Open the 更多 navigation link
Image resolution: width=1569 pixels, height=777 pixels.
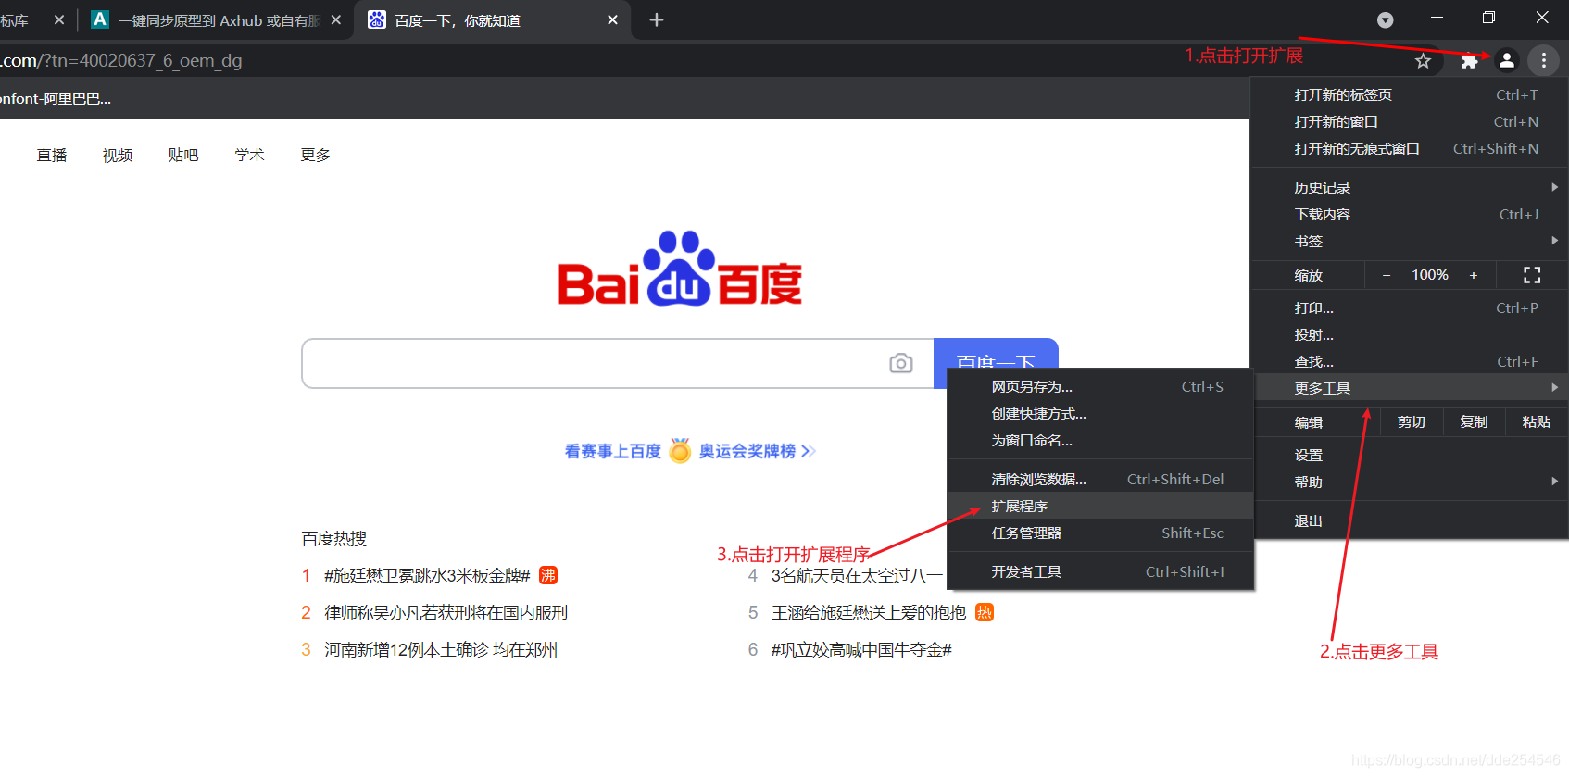point(315,155)
